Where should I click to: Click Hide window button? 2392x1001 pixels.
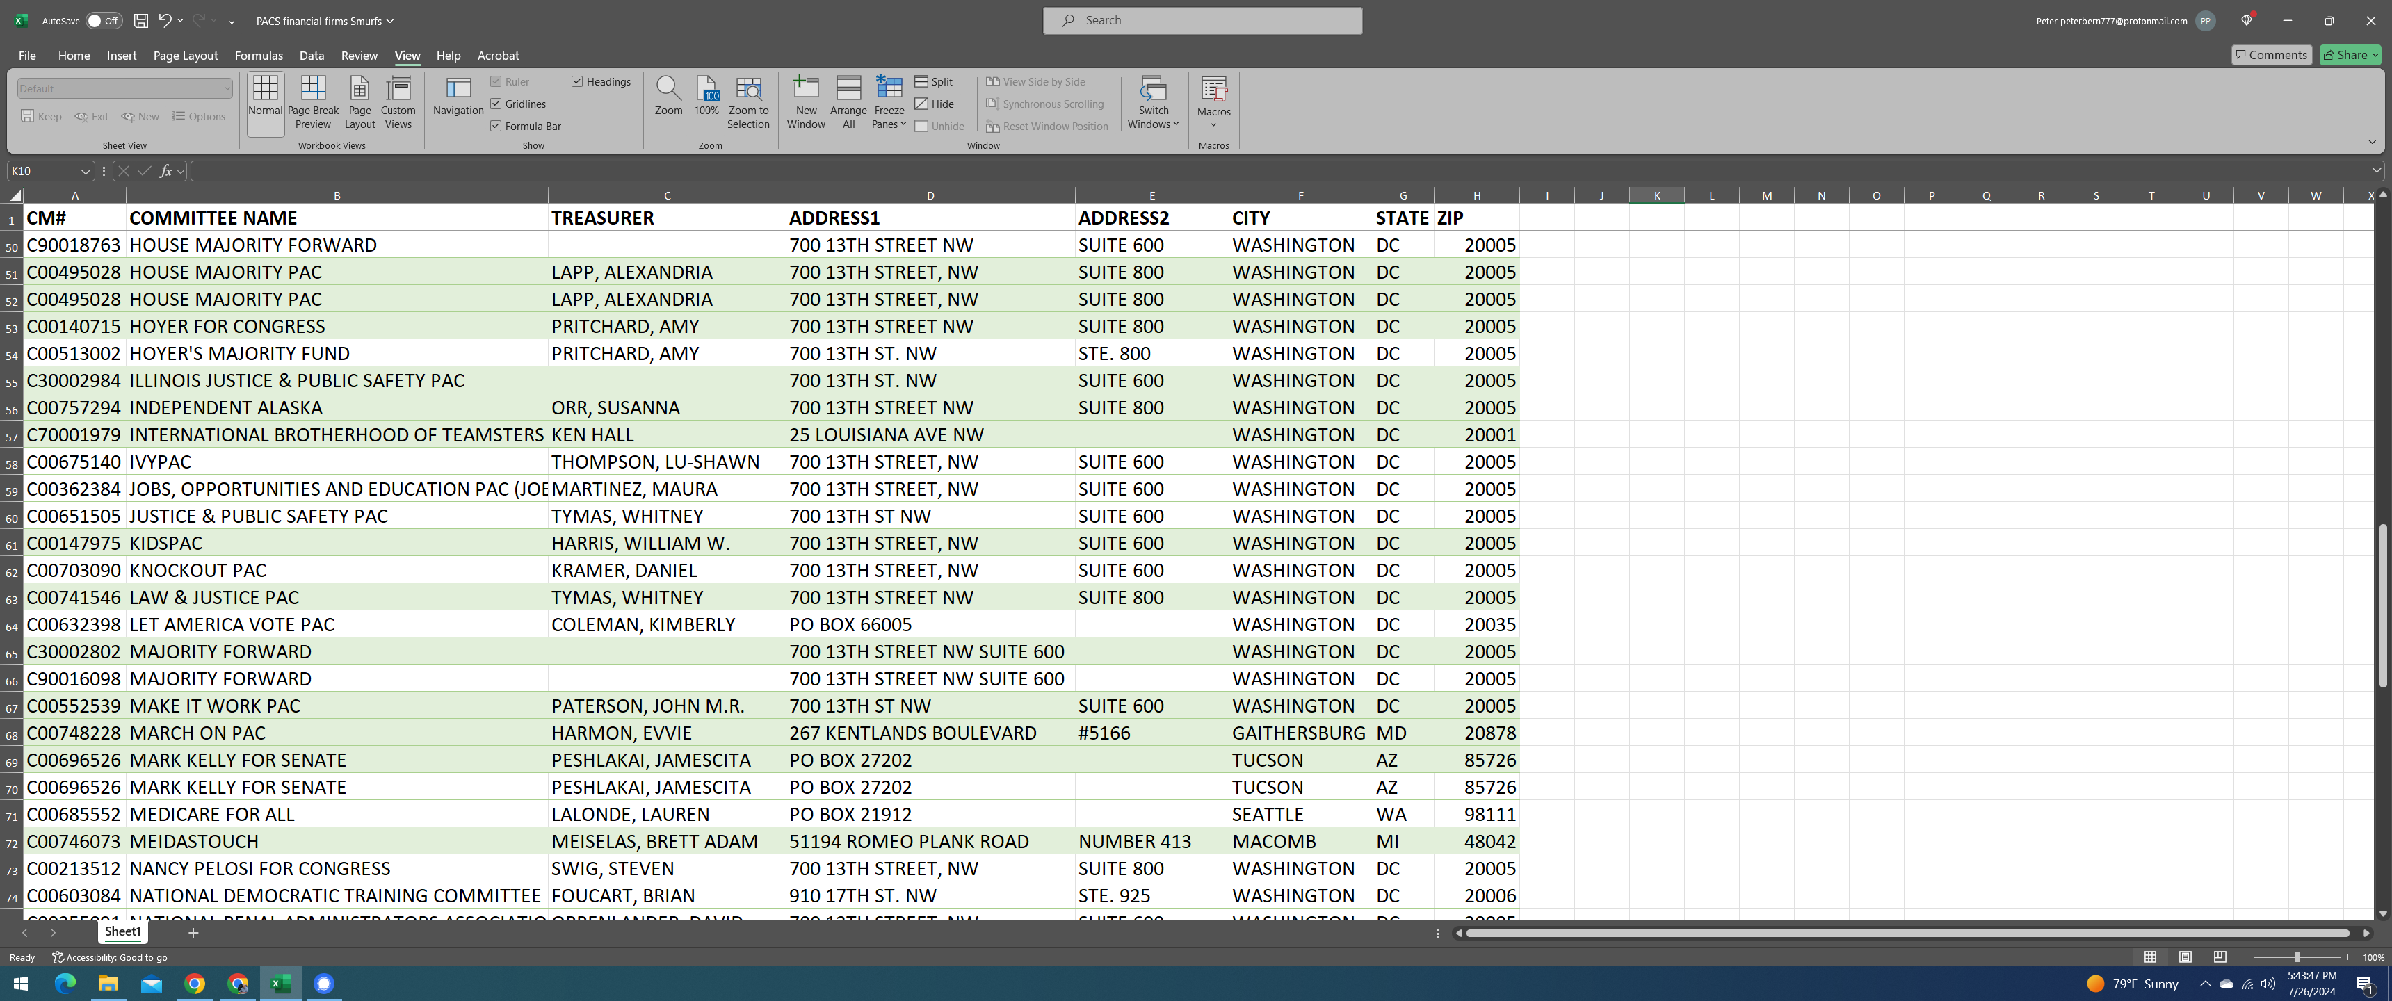point(934,104)
